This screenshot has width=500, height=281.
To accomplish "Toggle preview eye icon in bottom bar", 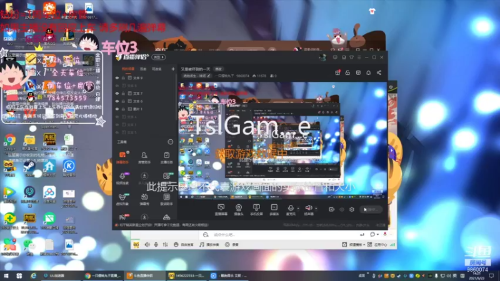I will coord(341,209).
